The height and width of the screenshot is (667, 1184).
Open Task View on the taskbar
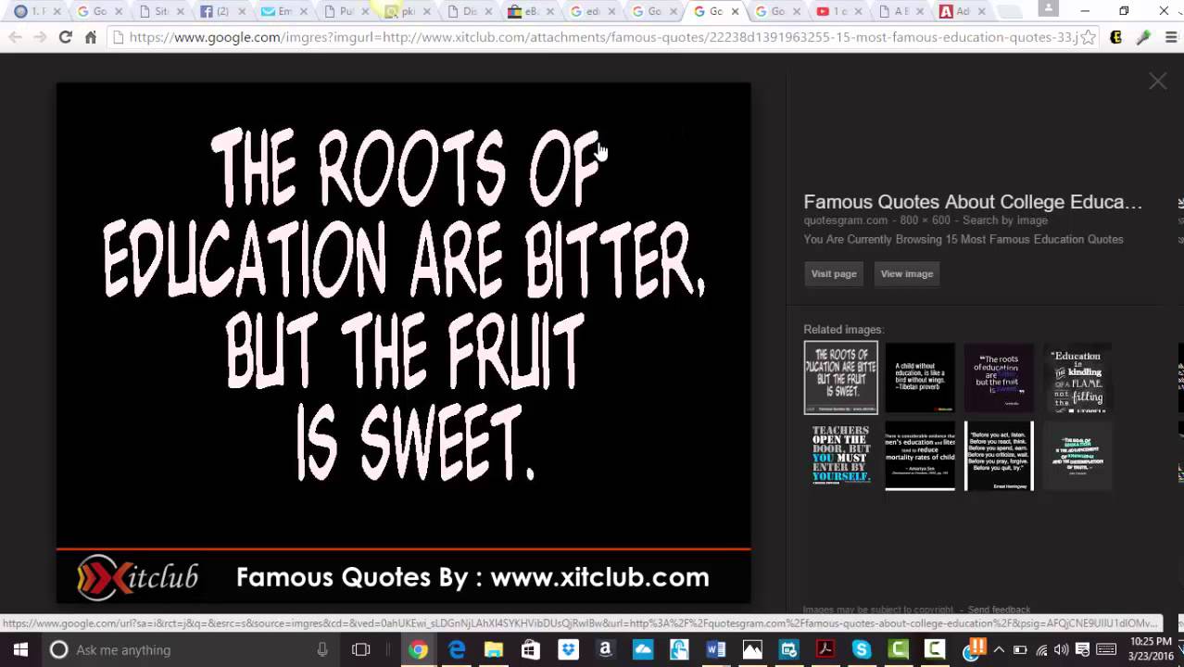click(361, 649)
